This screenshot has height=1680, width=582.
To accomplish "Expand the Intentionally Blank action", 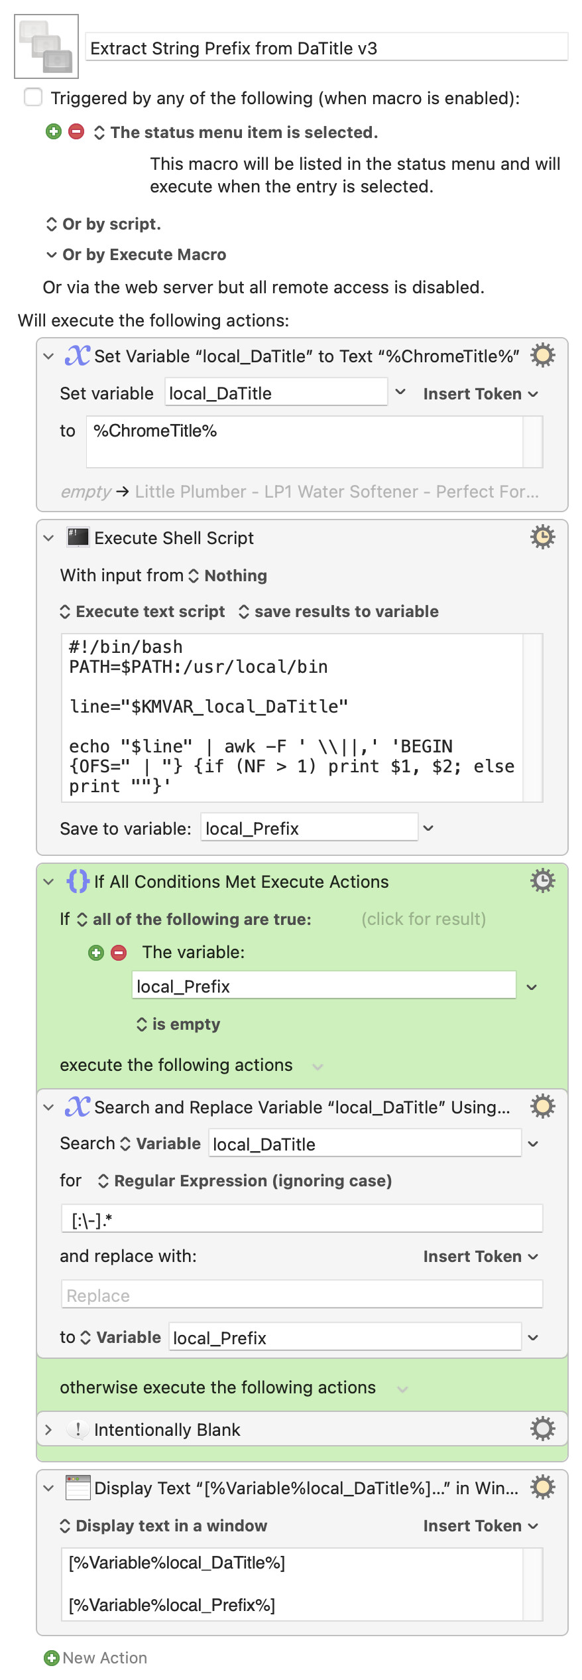I will click(48, 1430).
